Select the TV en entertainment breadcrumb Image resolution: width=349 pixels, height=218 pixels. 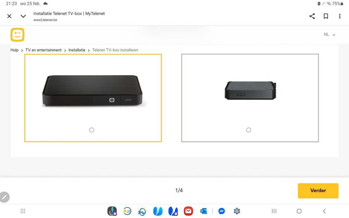click(x=43, y=50)
